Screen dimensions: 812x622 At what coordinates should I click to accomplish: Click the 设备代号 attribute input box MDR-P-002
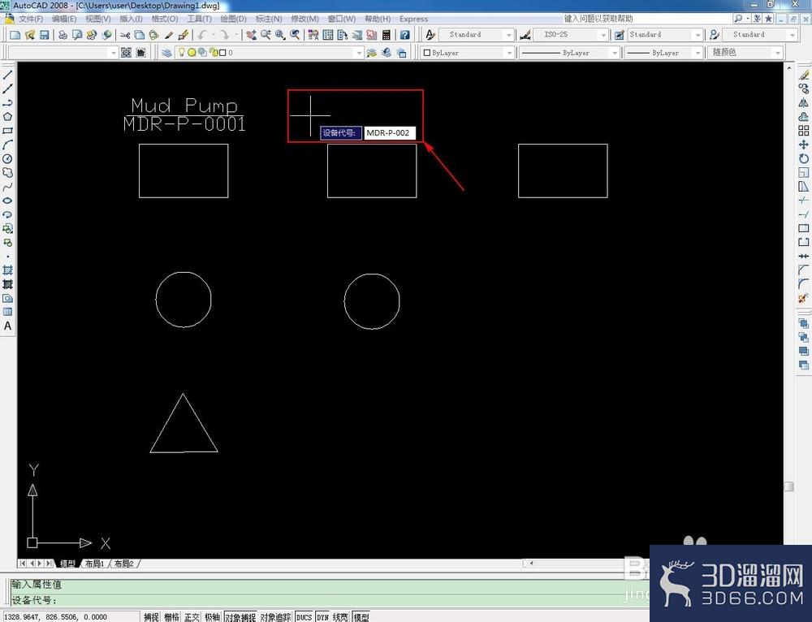coord(390,132)
